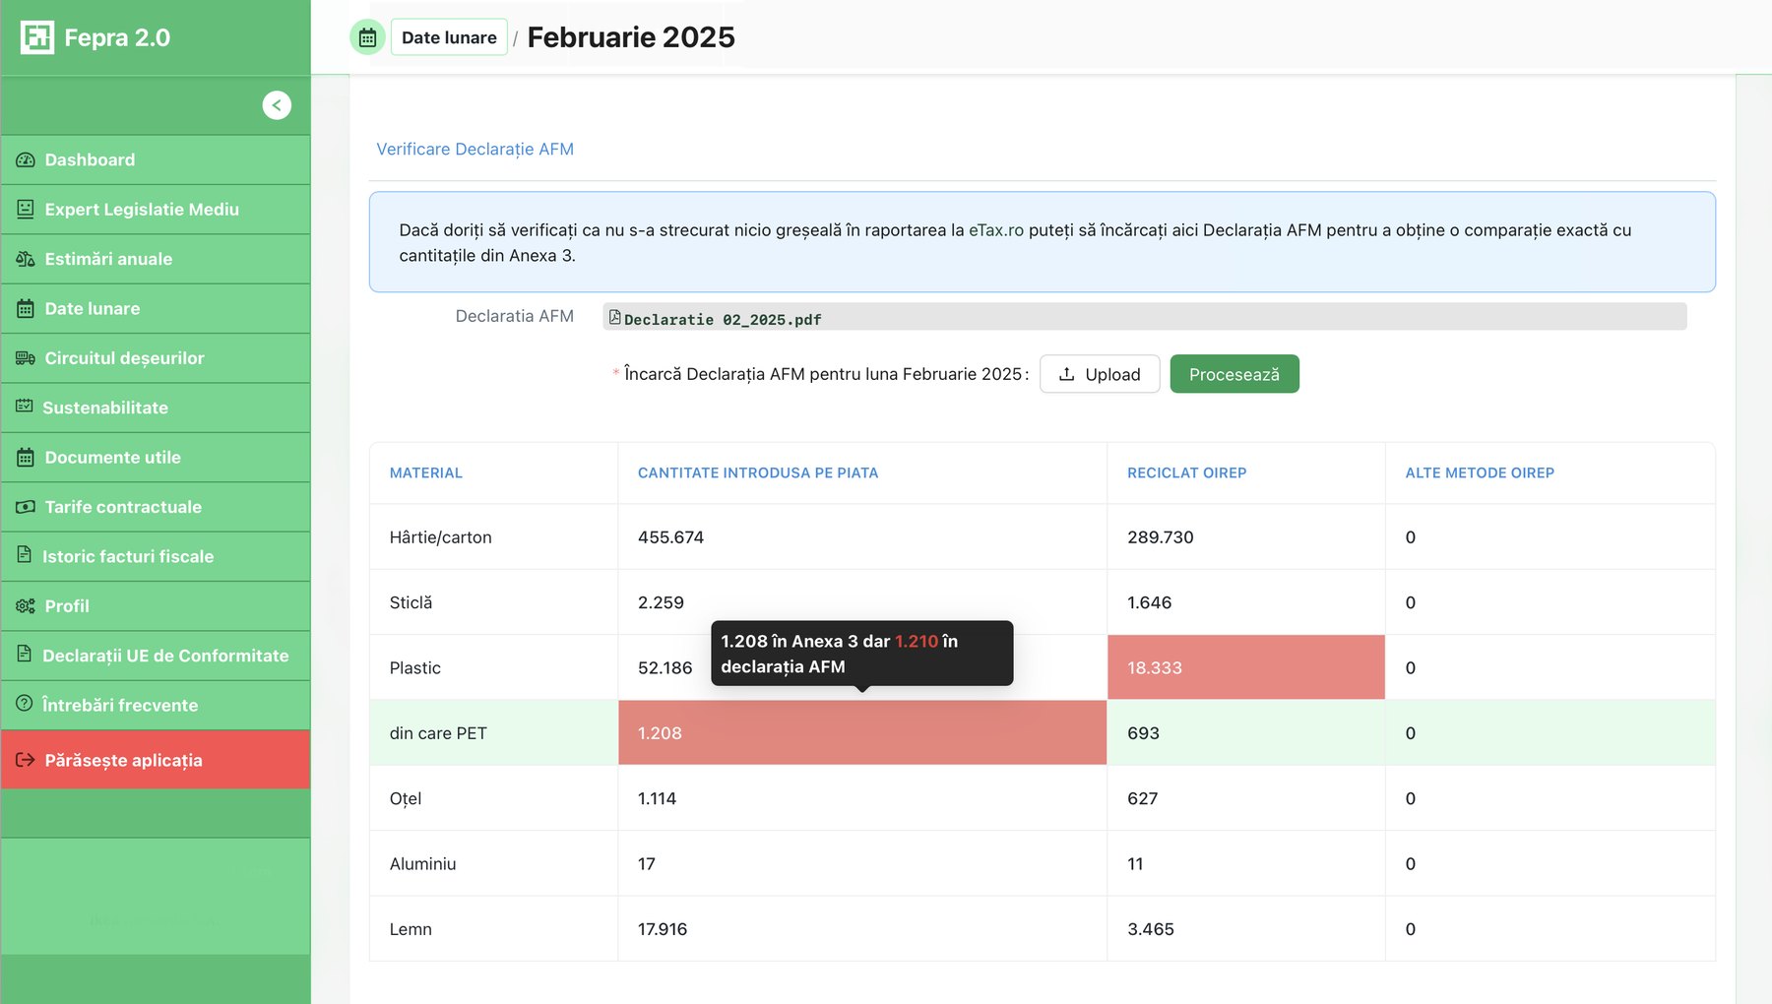1772x1004 pixels.
Task: Open Tarife contractuale page
Action: (x=156, y=507)
